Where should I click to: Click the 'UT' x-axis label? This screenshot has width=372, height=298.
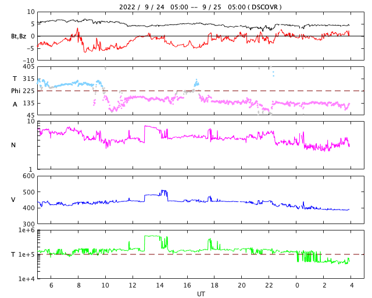pos(201,294)
